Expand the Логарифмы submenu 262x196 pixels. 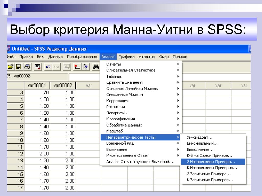[140, 113]
